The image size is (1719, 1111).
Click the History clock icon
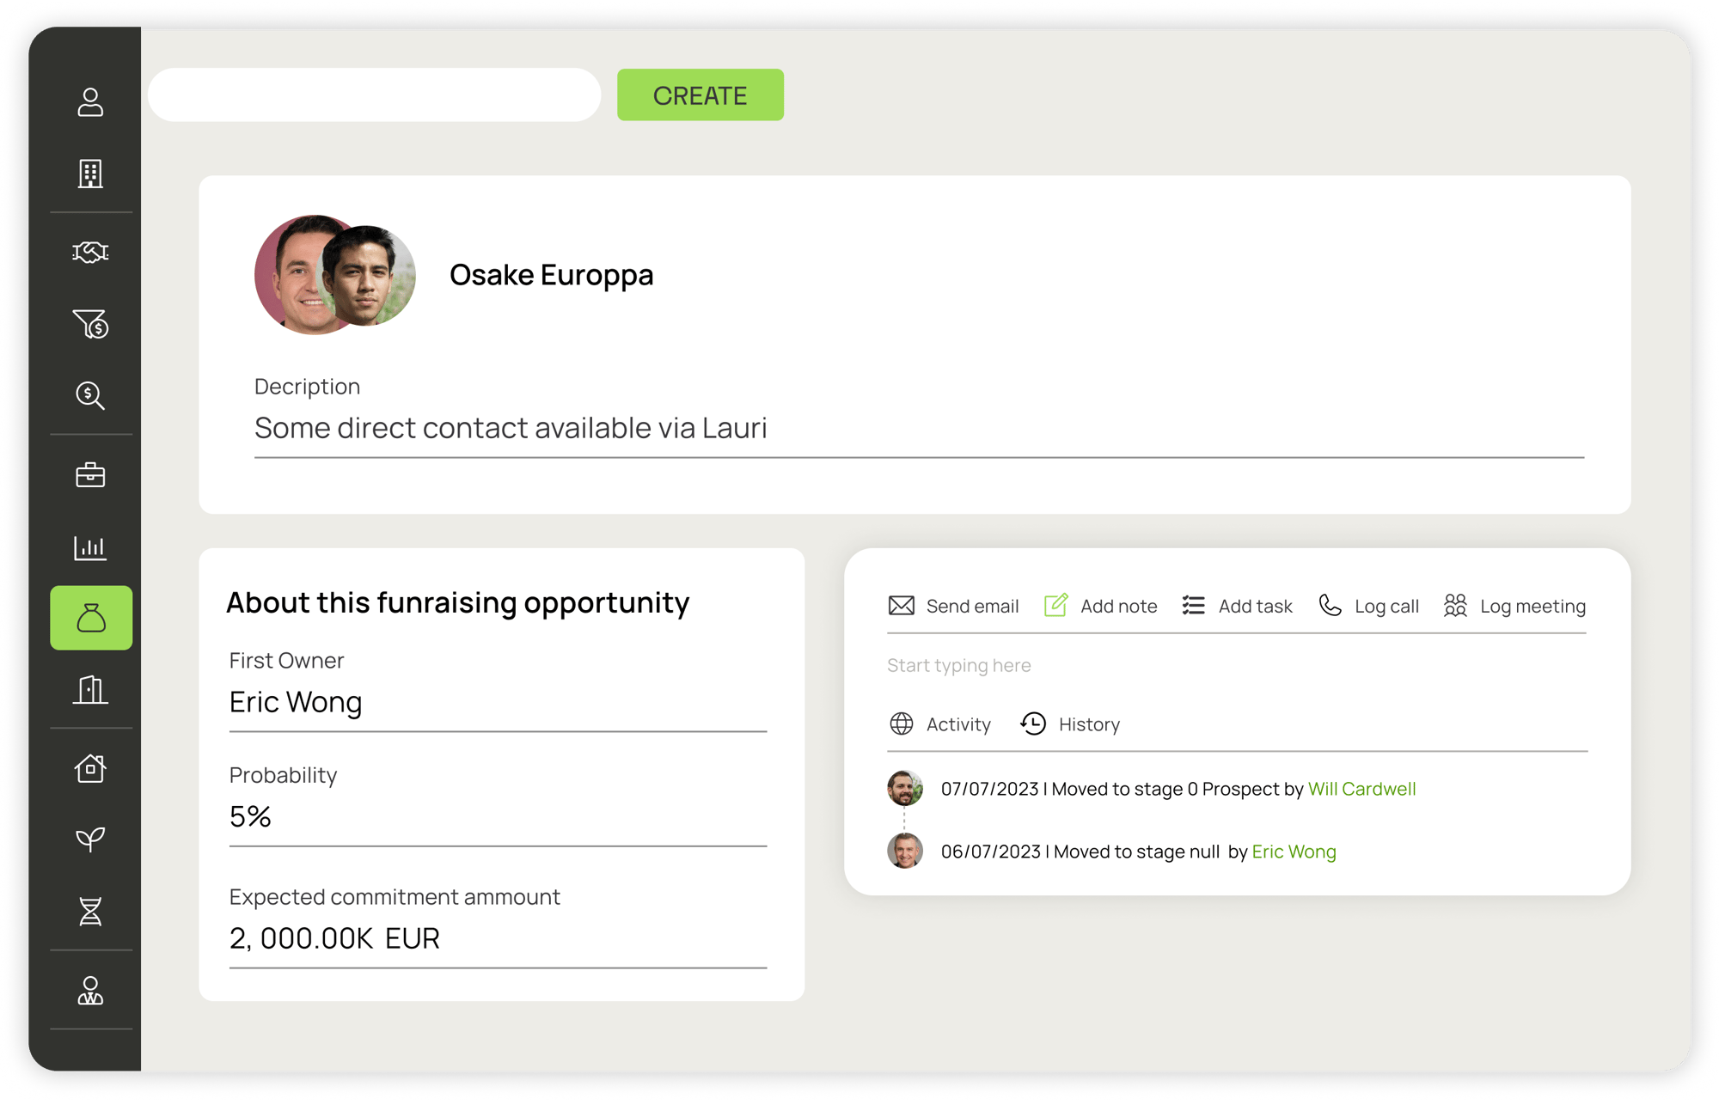(1033, 723)
